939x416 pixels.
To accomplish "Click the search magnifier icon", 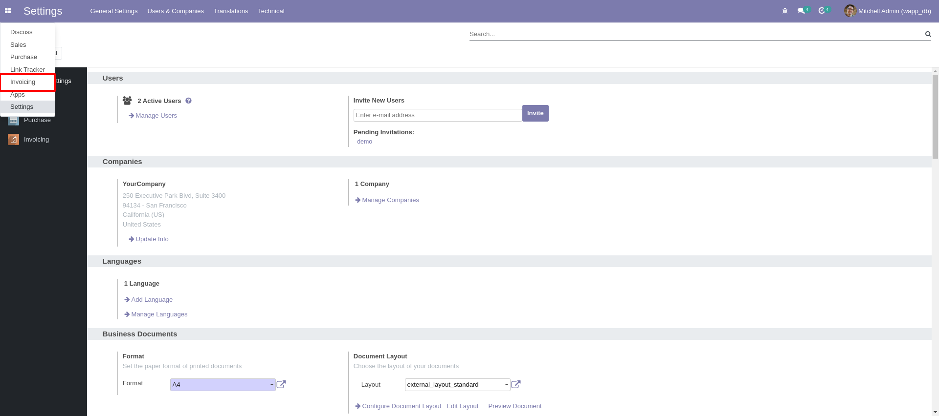I will point(928,34).
